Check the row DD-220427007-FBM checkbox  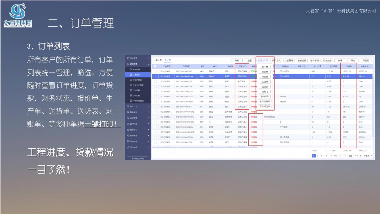pyautogui.click(x=155, y=102)
